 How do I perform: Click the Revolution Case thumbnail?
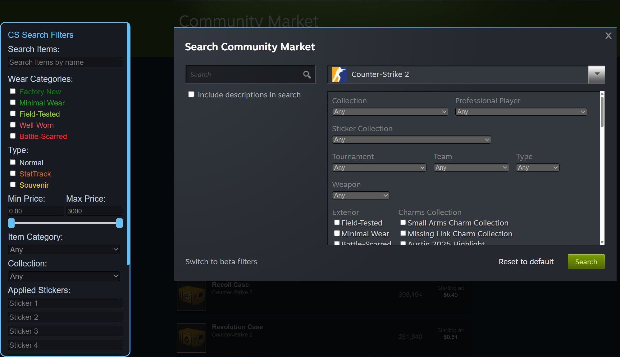click(x=191, y=338)
